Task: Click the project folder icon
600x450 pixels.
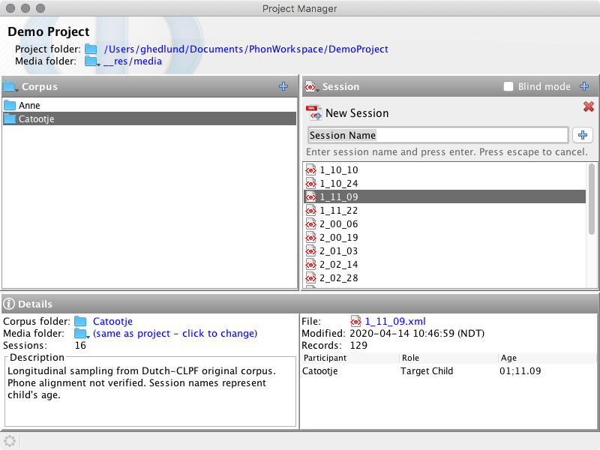Action: click(x=91, y=49)
